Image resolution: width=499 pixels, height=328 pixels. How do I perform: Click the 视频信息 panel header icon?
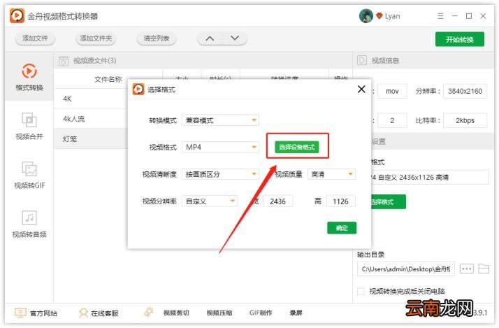362,60
